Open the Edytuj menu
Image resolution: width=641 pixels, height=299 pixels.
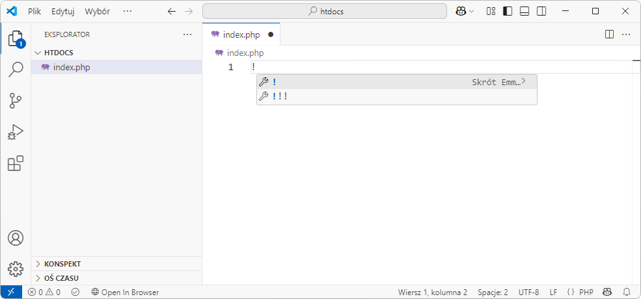pyautogui.click(x=62, y=12)
